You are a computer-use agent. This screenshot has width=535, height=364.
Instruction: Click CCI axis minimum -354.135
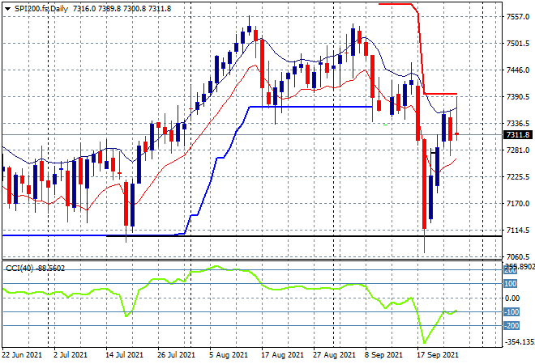(x=520, y=342)
